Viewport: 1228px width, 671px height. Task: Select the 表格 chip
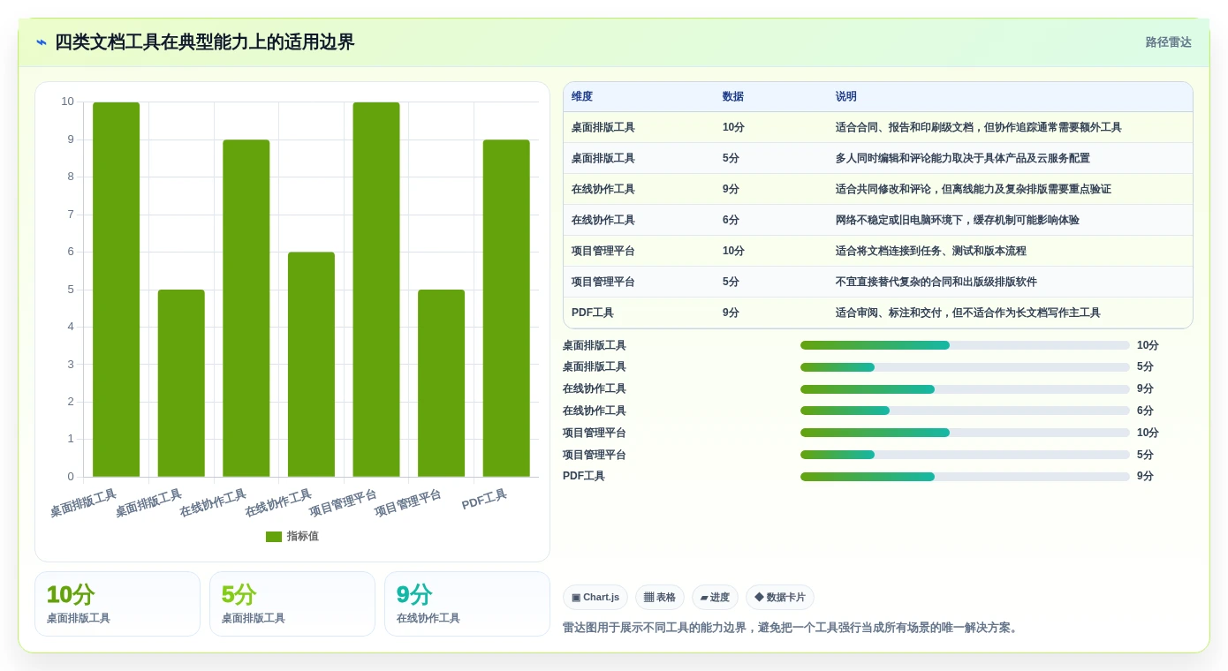click(660, 598)
